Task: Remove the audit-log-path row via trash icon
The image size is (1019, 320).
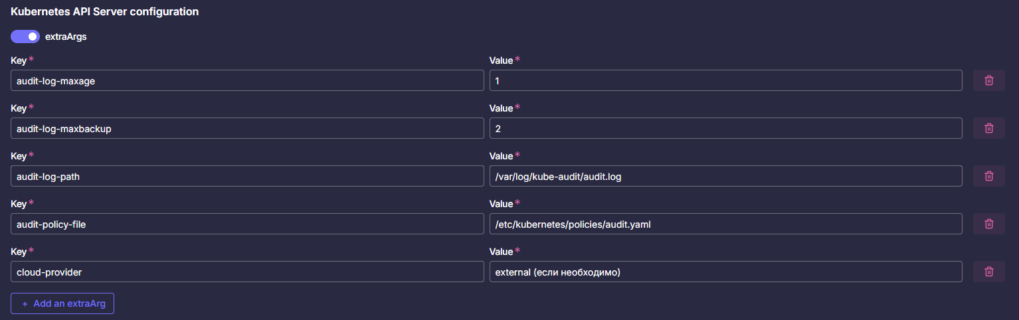Action: tap(989, 176)
